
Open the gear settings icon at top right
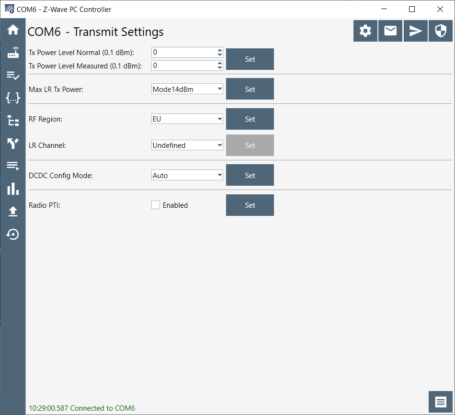pos(365,31)
